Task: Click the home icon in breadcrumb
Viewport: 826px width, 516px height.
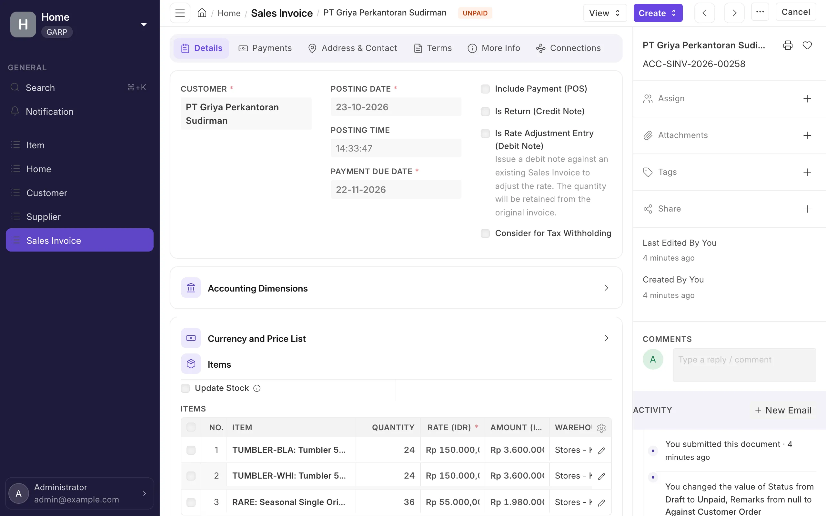Action: [202, 13]
